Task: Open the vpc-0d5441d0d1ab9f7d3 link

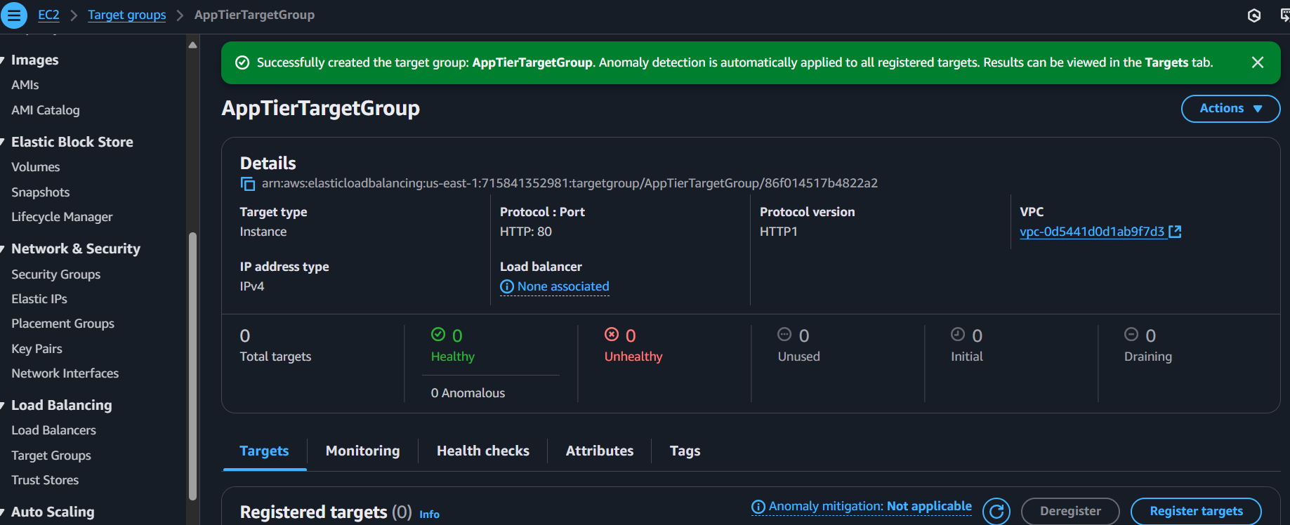Action: tap(1092, 232)
